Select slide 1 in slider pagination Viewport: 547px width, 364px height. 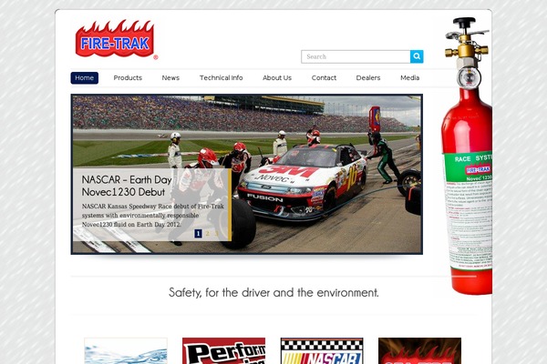(198, 233)
